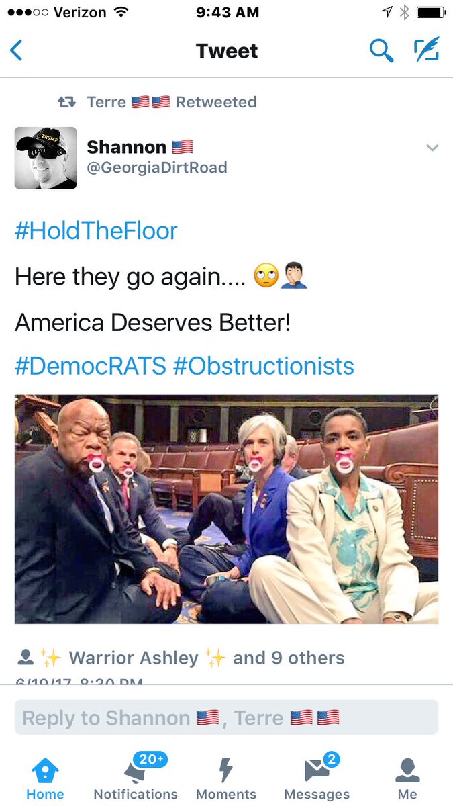Viewport: 453px width, 806px height.
Task: Open the @GeorgiaDirtRoad handle
Action: (x=157, y=168)
